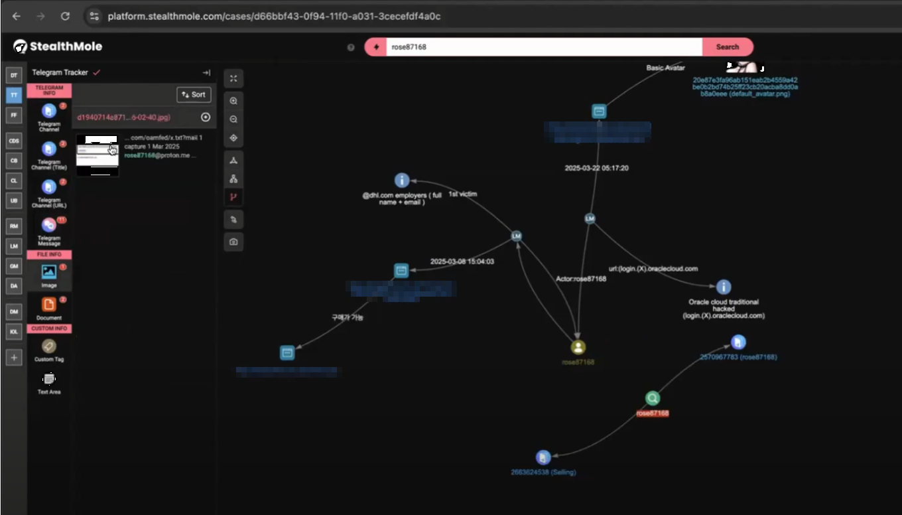902x515 pixels.
Task: Add a new module with plus button
Action: (x=14, y=358)
